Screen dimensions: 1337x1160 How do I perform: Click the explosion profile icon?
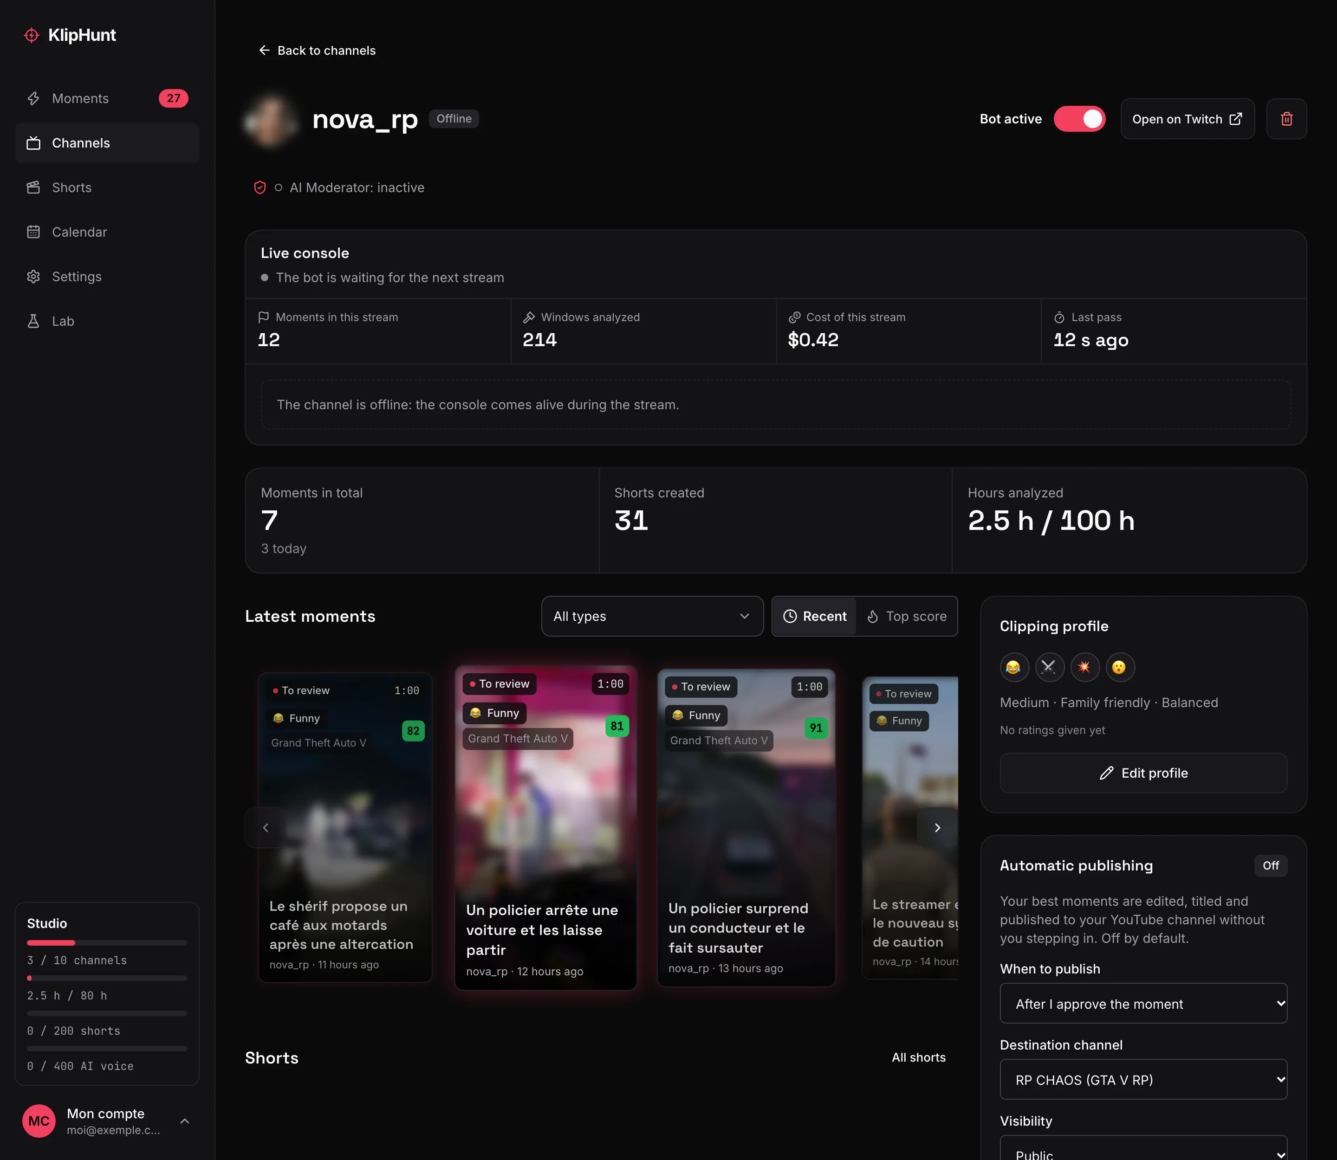pos(1084,667)
